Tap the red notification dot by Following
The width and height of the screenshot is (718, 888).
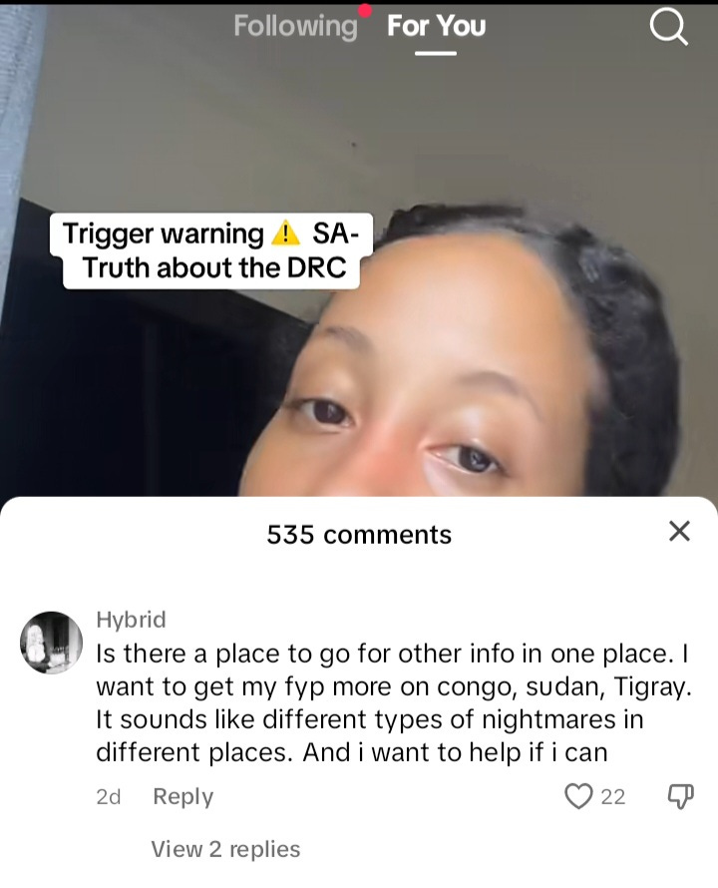(x=365, y=11)
